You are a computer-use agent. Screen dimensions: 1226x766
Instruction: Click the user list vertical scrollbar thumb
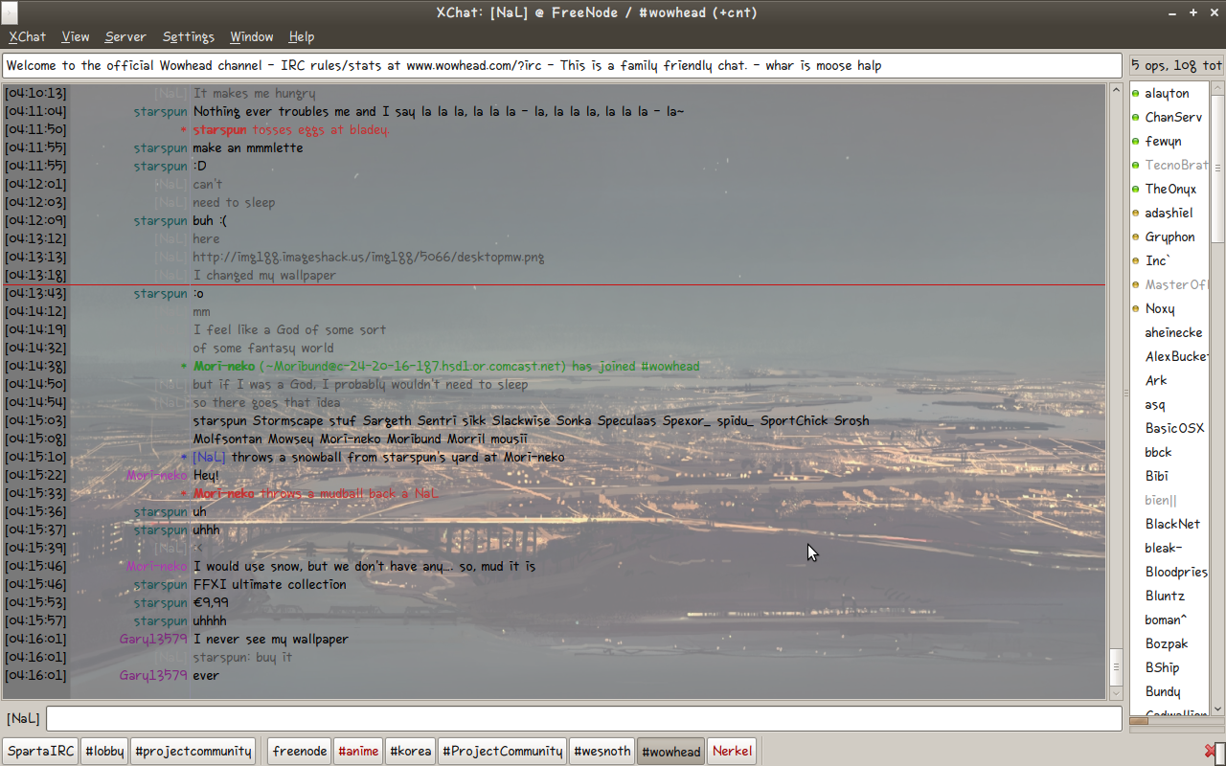tap(1217, 169)
